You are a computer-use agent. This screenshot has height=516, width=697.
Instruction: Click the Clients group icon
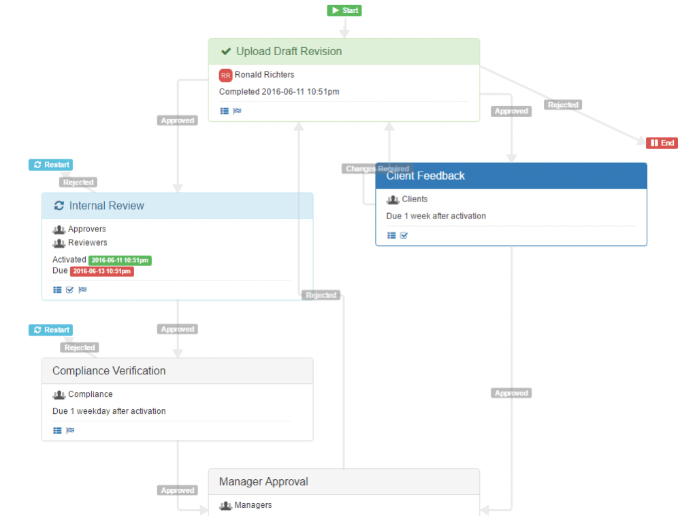pyautogui.click(x=393, y=199)
